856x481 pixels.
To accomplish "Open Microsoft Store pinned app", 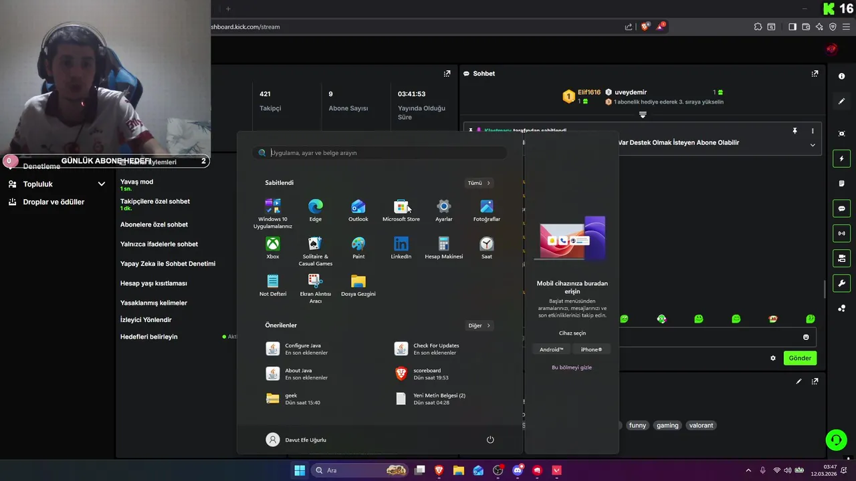I will coord(401,210).
